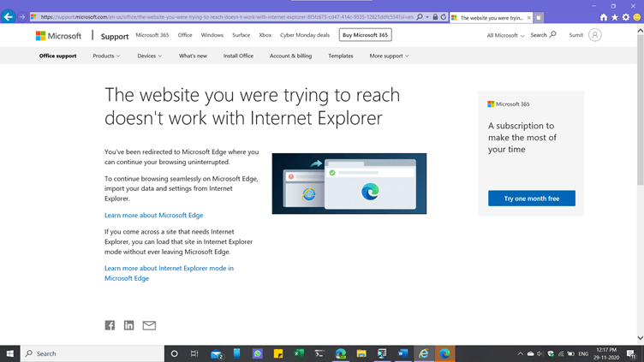Open the notification center icon
This screenshot has height=362, width=644.
632,353
